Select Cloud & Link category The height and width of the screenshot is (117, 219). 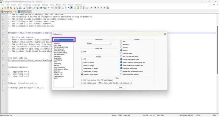(58, 74)
